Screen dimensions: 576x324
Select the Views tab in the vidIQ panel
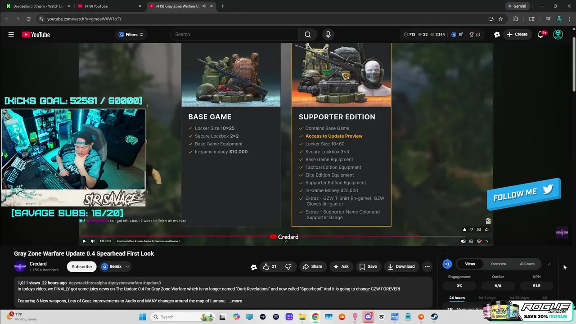[470, 264]
